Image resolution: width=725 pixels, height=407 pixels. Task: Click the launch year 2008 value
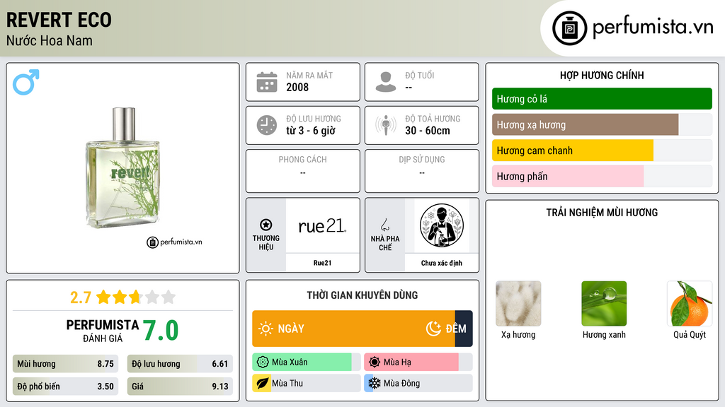click(x=297, y=87)
